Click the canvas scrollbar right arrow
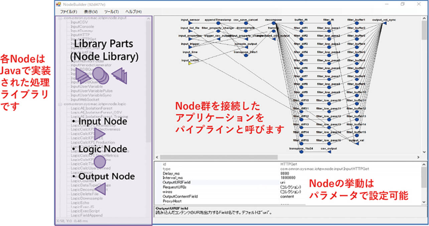429x226 pixels. [x=418, y=157]
